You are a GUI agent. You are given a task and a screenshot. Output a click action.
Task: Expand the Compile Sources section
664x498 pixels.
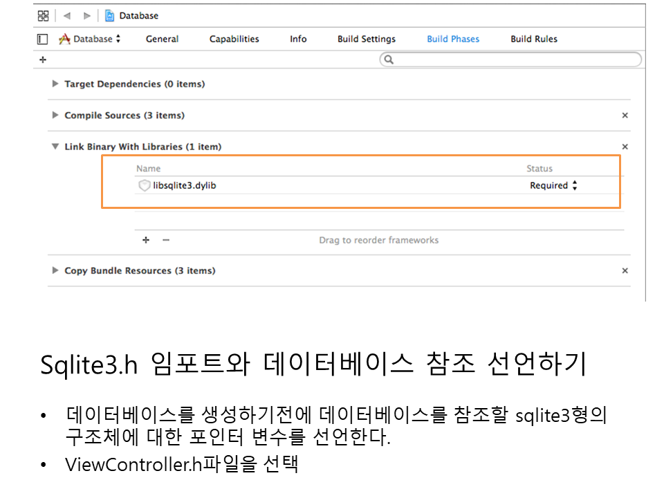pyautogui.click(x=55, y=116)
